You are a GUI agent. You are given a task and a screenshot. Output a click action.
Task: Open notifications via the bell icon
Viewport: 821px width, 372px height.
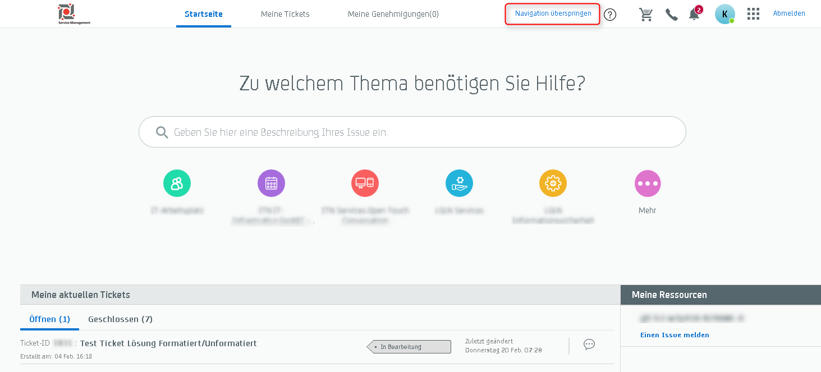point(694,14)
